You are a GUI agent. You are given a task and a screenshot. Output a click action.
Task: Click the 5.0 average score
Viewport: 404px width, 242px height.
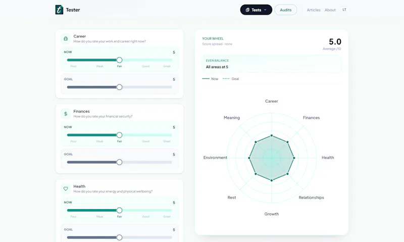tap(335, 41)
